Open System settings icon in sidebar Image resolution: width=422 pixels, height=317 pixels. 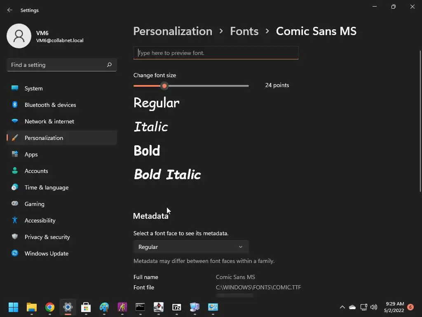pos(15,88)
